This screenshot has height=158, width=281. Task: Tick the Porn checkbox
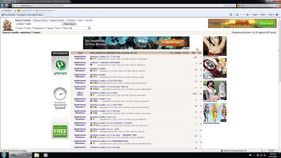pyautogui.click(x=55, y=28)
